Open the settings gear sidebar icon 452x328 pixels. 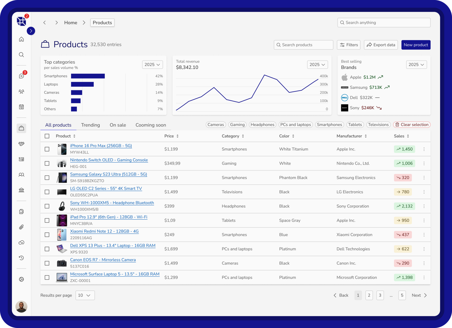point(21,279)
